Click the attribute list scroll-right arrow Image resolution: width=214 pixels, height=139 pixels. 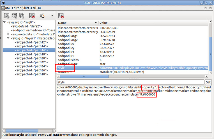[206, 76]
